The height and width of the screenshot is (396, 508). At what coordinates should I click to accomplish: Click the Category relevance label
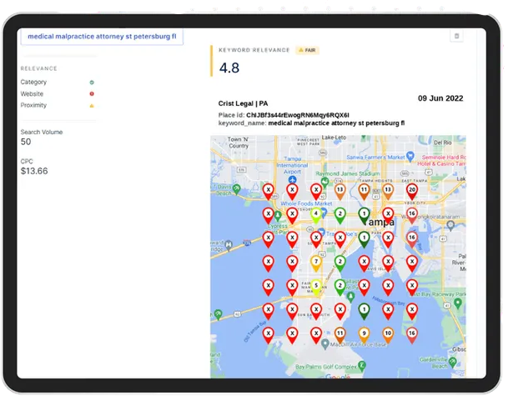click(x=33, y=83)
